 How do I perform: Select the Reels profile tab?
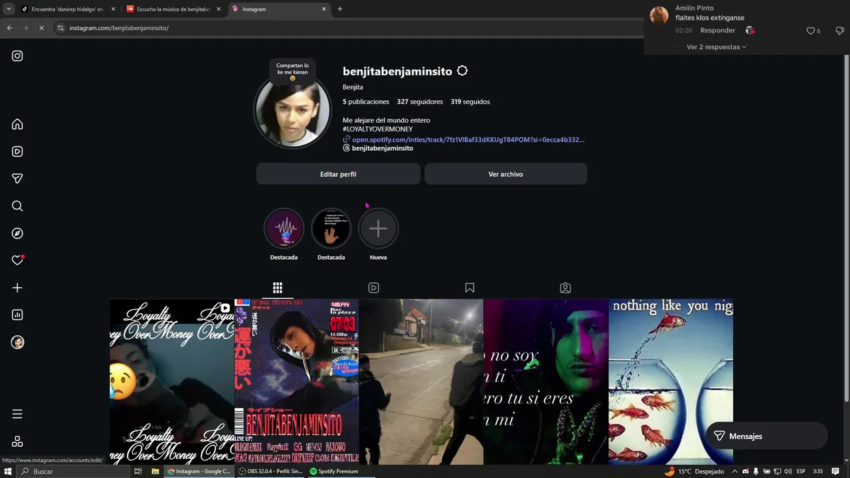point(374,288)
